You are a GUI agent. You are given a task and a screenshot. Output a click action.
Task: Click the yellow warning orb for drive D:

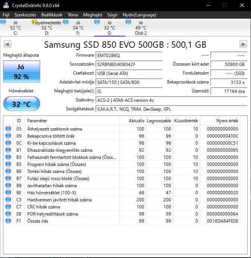coord(34,22)
